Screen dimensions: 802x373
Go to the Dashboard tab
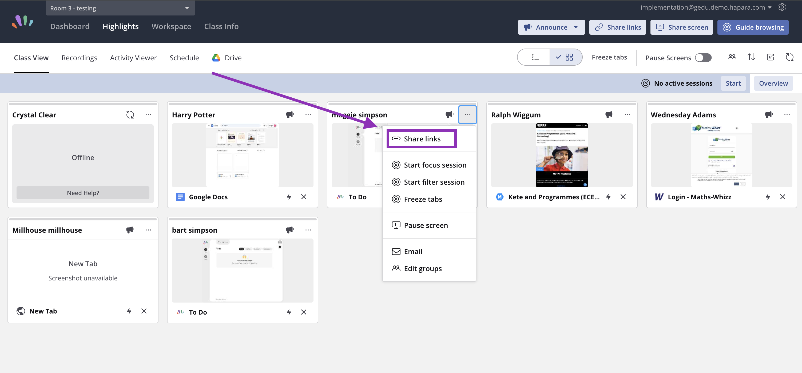pyautogui.click(x=70, y=26)
